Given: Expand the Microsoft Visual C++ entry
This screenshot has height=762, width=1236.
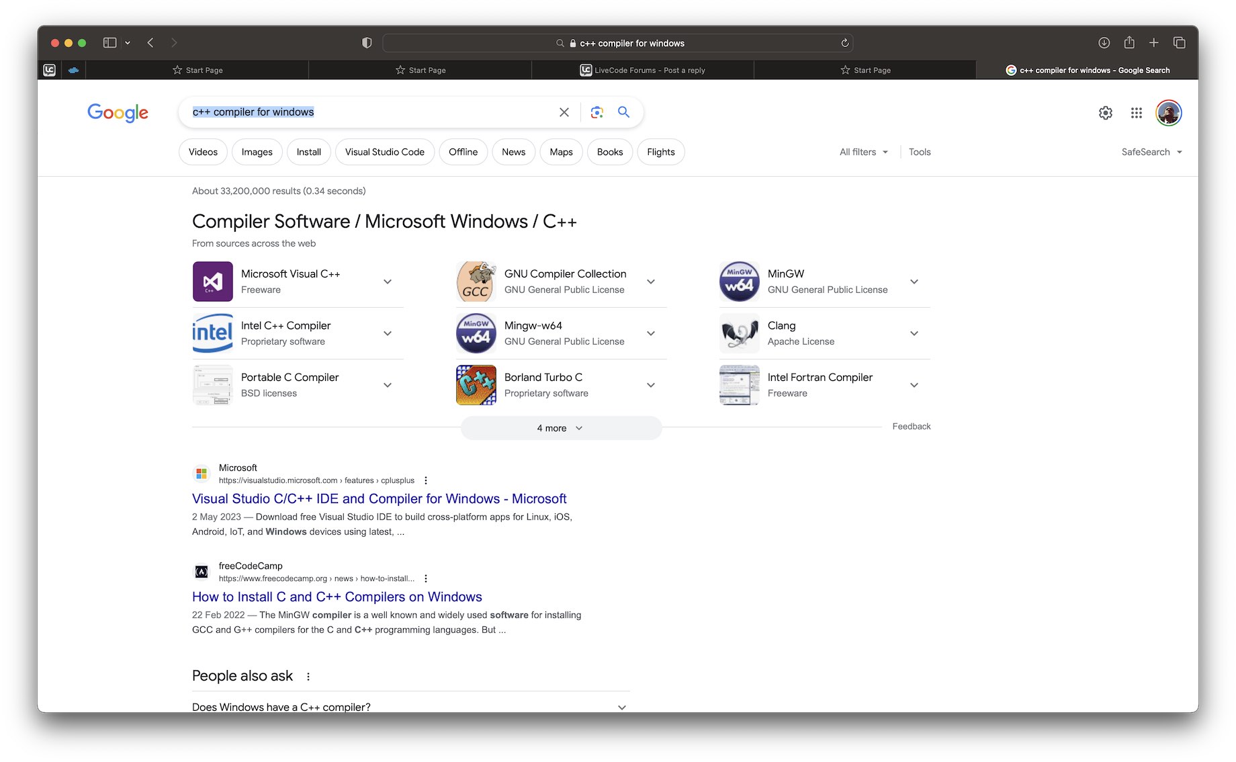Looking at the screenshot, I should (x=388, y=282).
